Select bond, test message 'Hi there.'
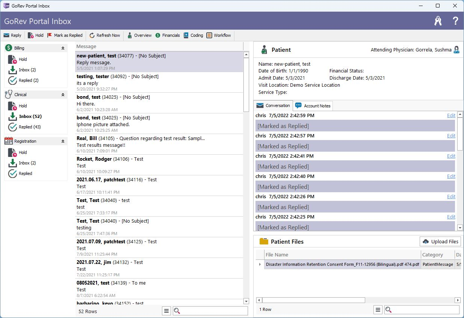The width and height of the screenshot is (464, 318). click(159, 103)
